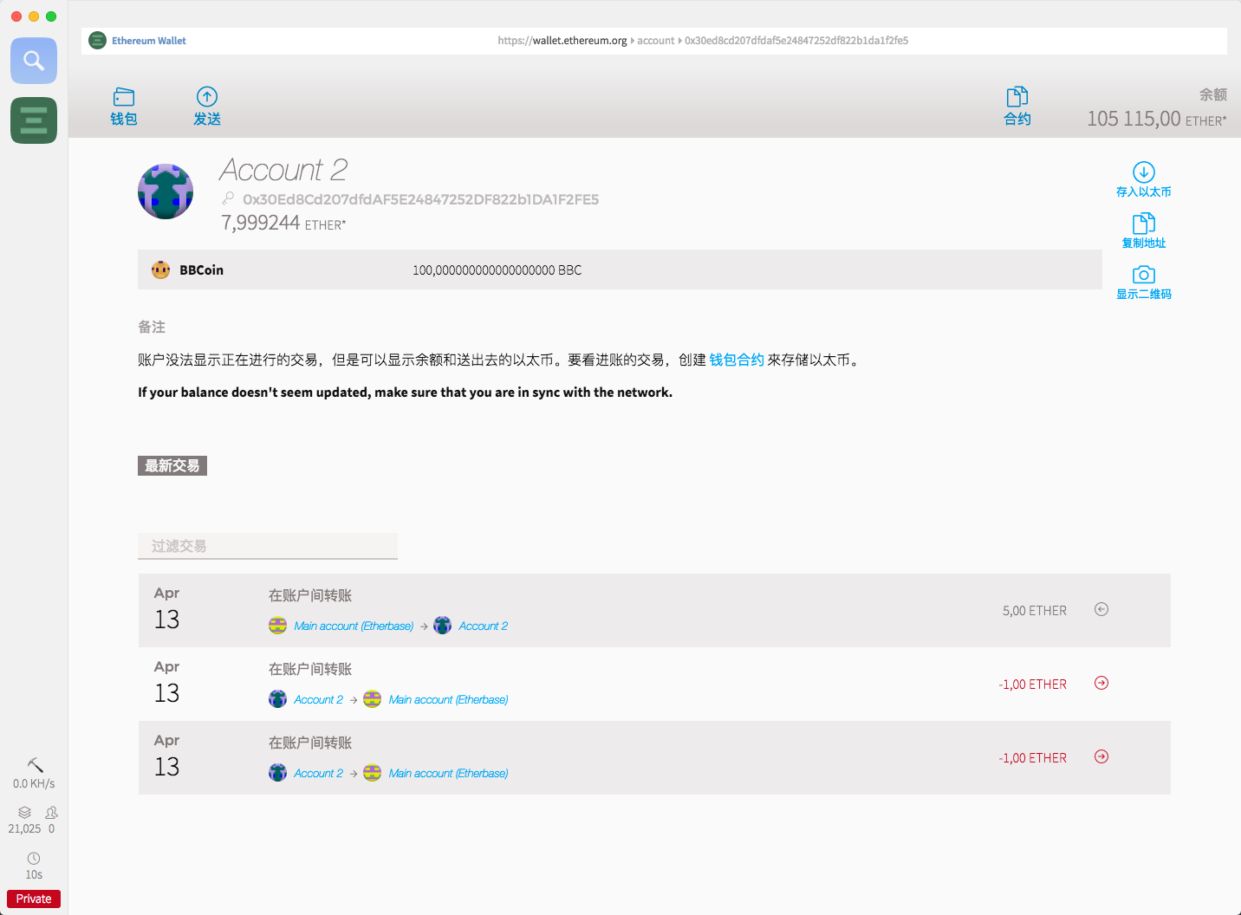
Task: Click the 显示二维码 show QR code button
Action: point(1144,282)
